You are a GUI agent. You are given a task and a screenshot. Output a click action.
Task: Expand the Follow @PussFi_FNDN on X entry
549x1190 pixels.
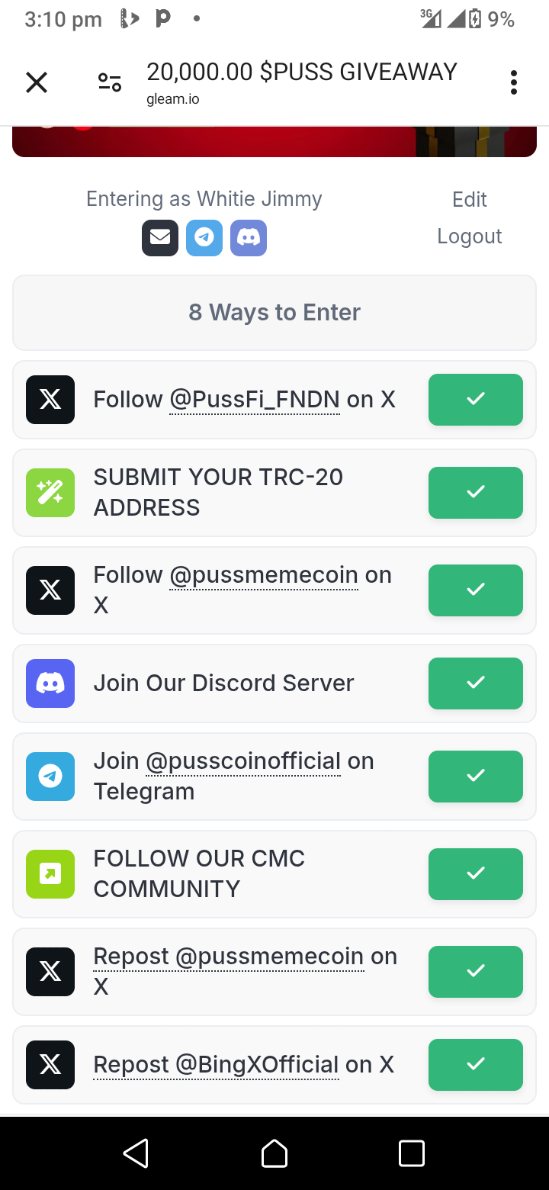(274, 400)
